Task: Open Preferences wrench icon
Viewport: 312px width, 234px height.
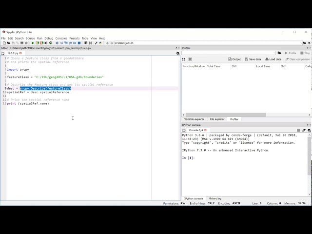Action: [96, 43]
